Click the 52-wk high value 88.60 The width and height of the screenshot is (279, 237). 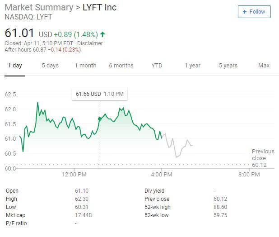point(220,207)
